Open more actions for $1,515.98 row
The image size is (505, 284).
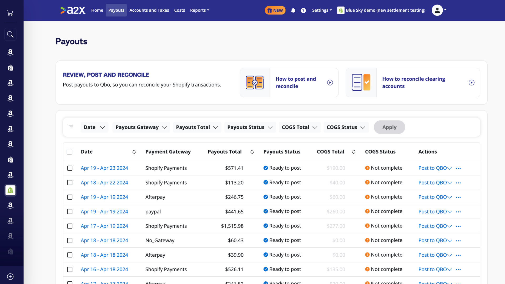tap(458, 226)
